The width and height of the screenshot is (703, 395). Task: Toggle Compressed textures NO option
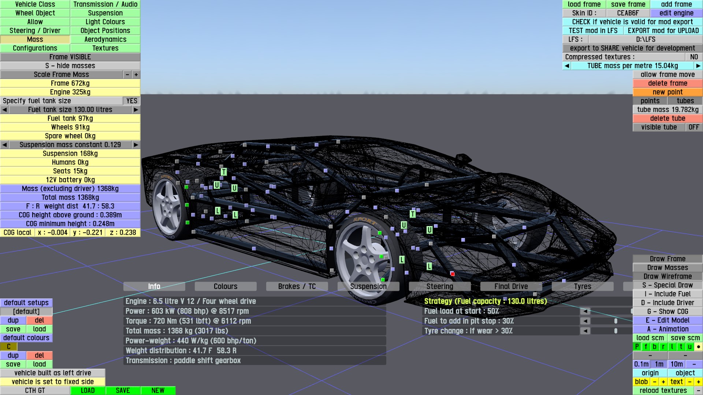pos(693,57)
